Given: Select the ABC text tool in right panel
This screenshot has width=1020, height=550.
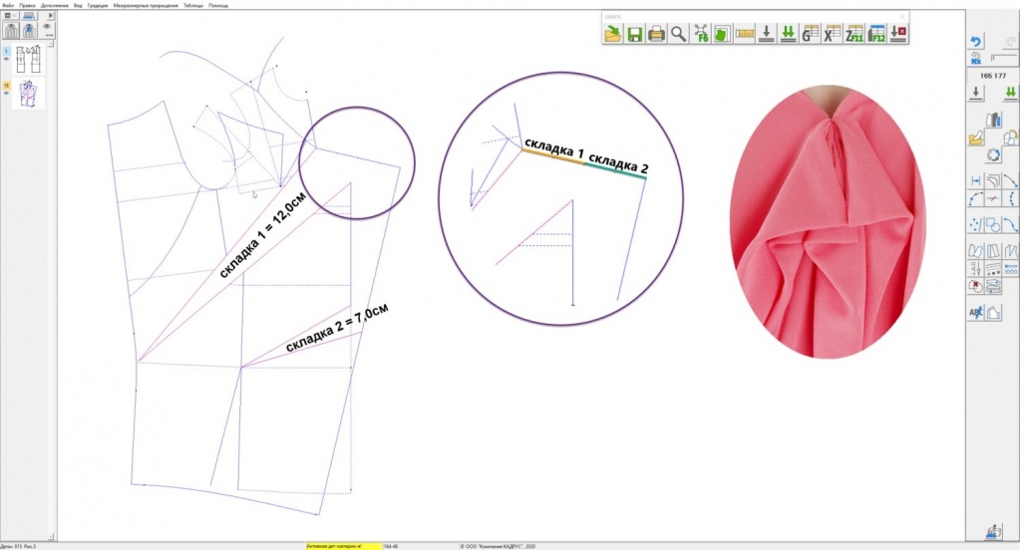Looking at the screenshot, I should pos(977,312).
